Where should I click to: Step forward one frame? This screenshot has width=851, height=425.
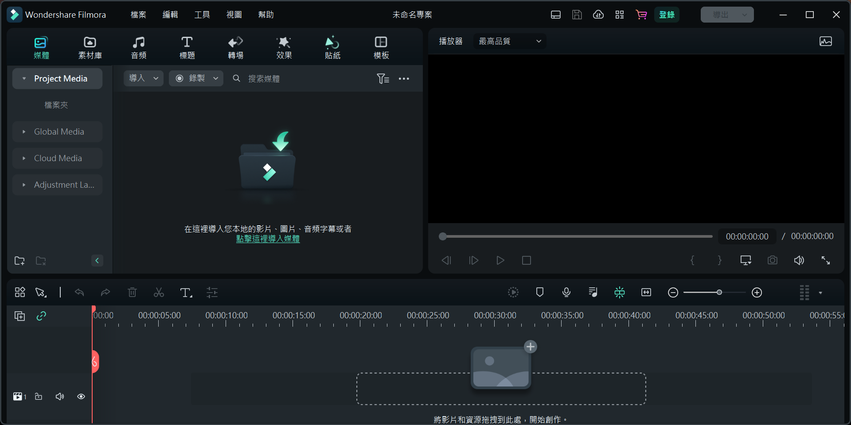[473, 260]
